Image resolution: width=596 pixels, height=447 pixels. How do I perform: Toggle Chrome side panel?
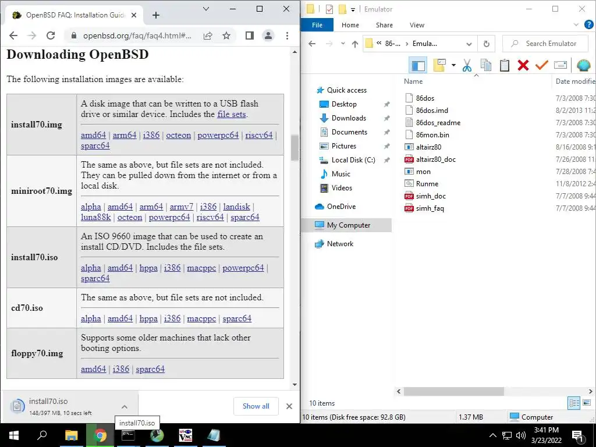[x=249, y=36]
